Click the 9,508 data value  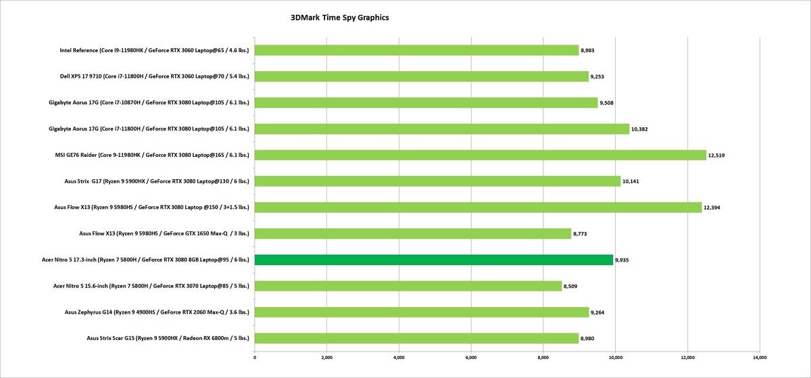tap(607, 103)
